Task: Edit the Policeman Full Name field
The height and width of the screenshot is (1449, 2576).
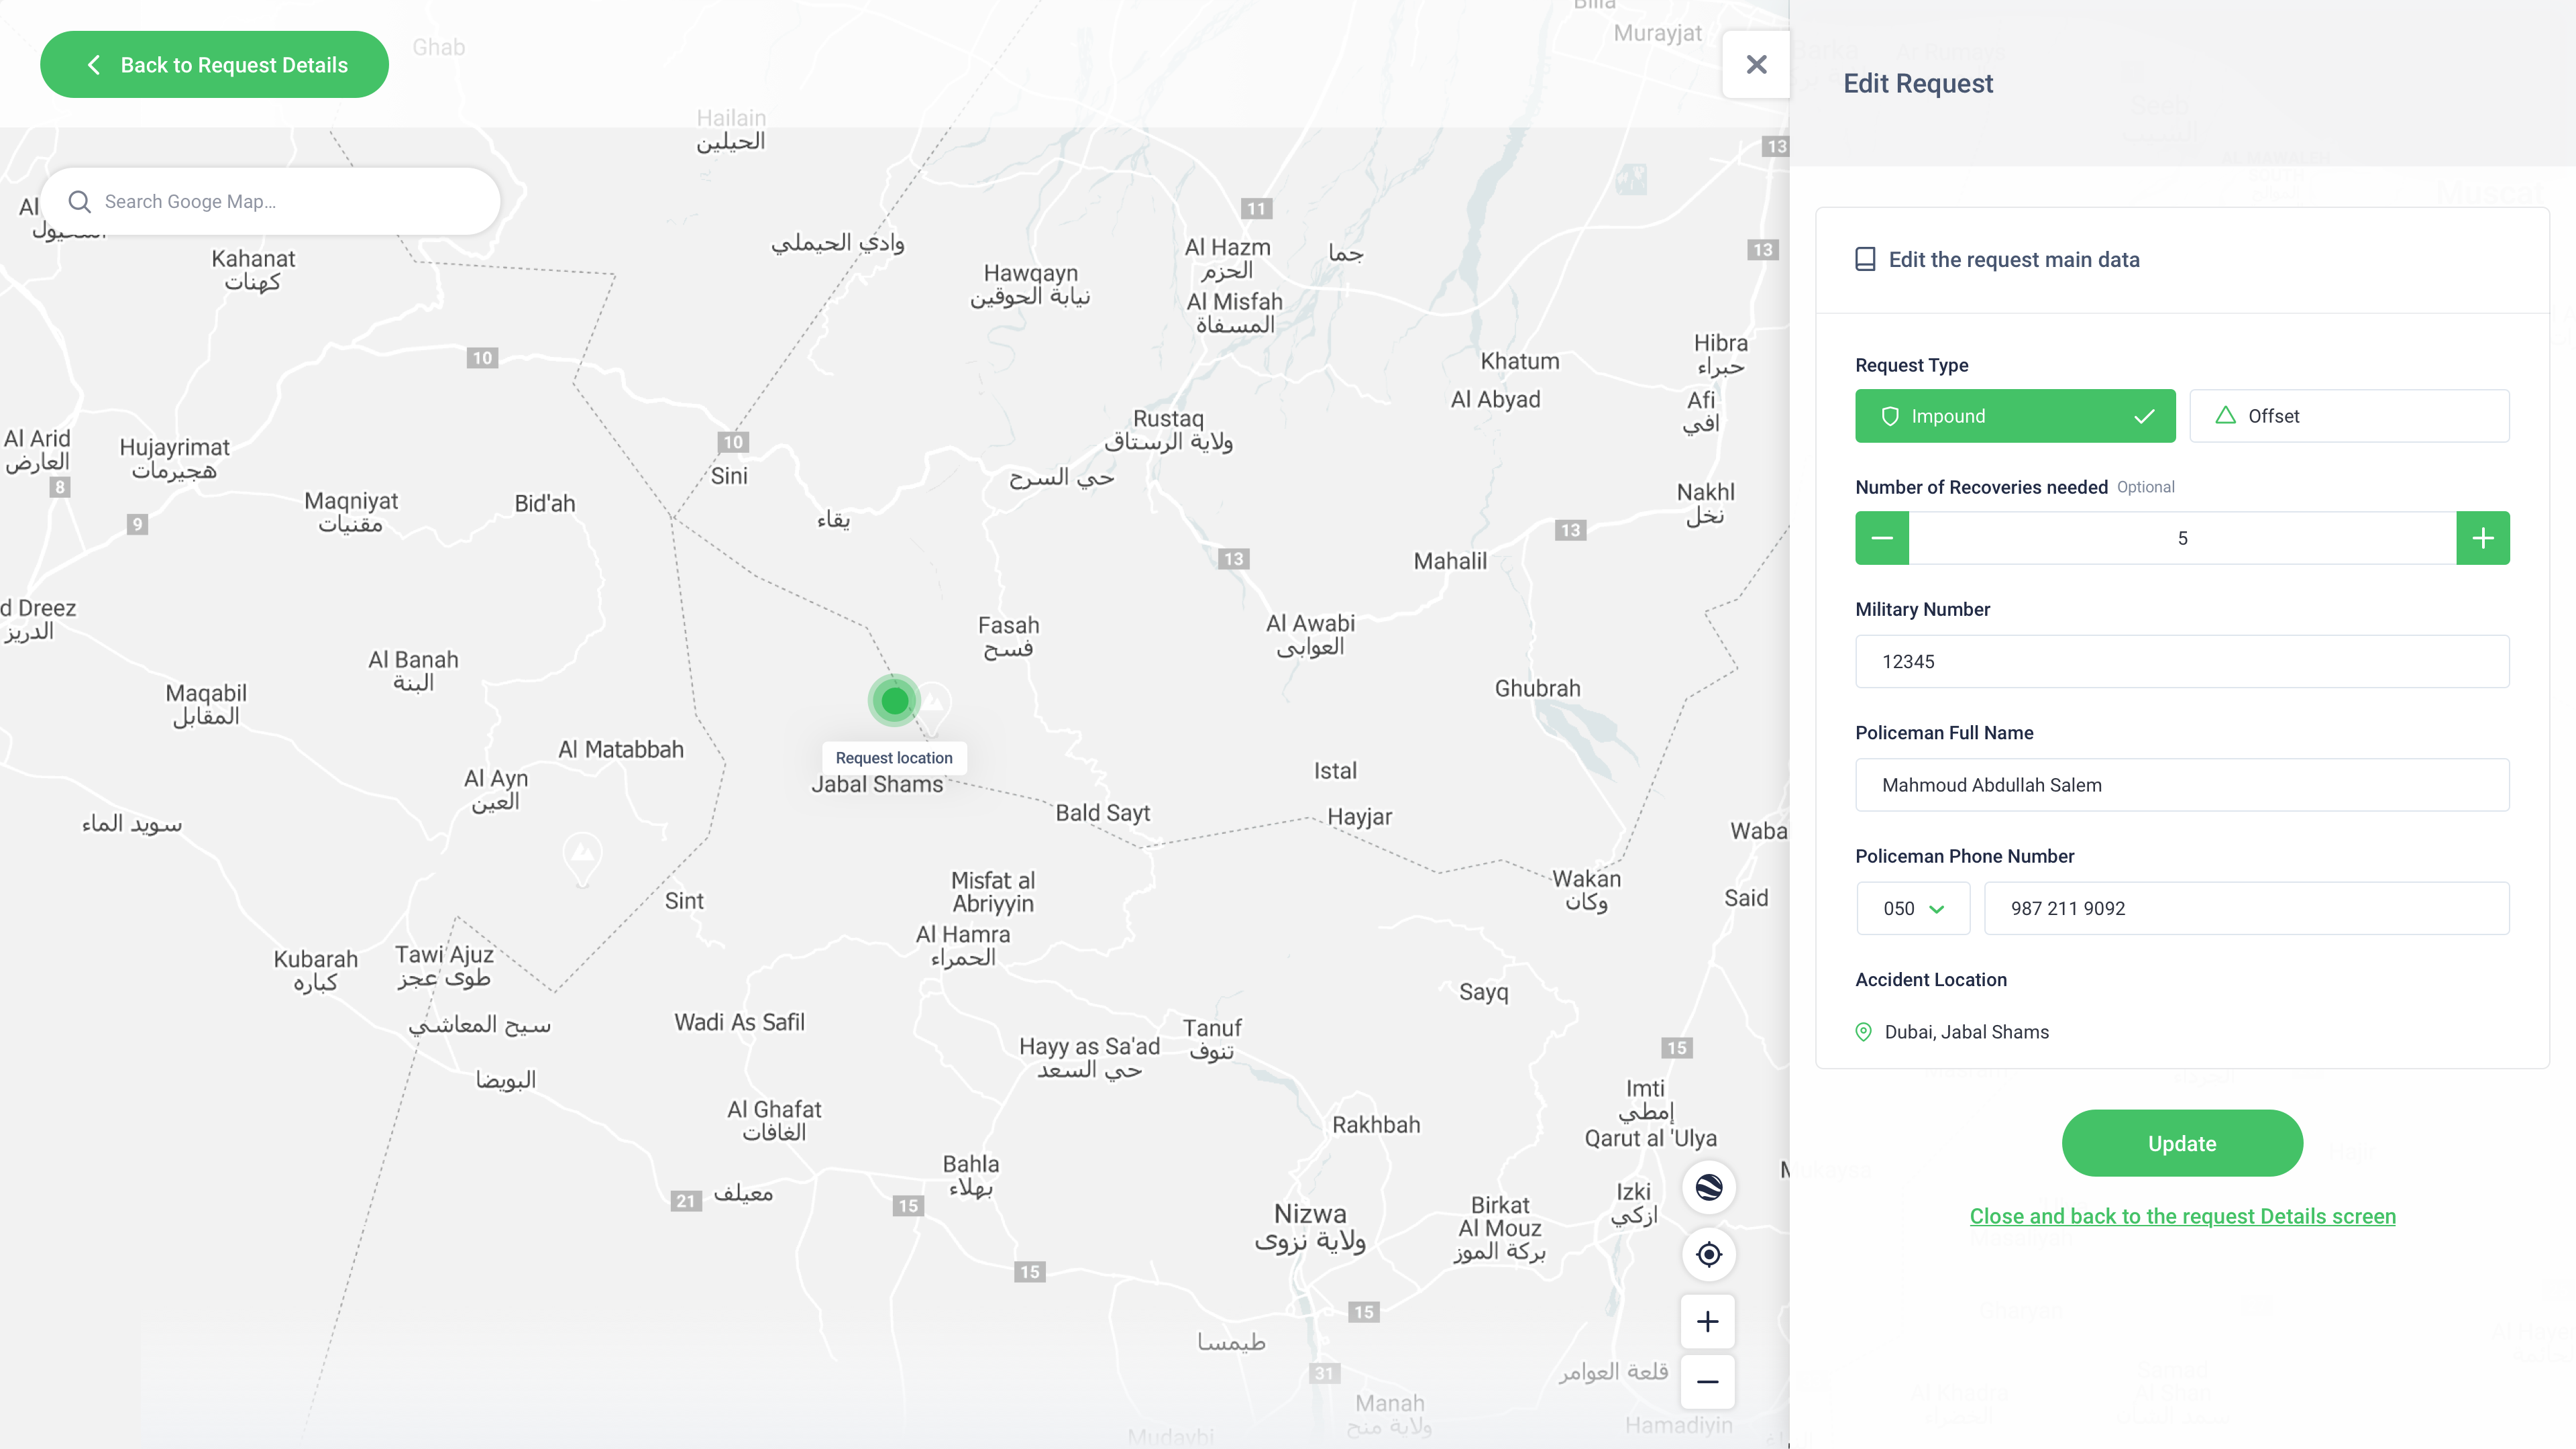Action: [x=2182, y=785]
